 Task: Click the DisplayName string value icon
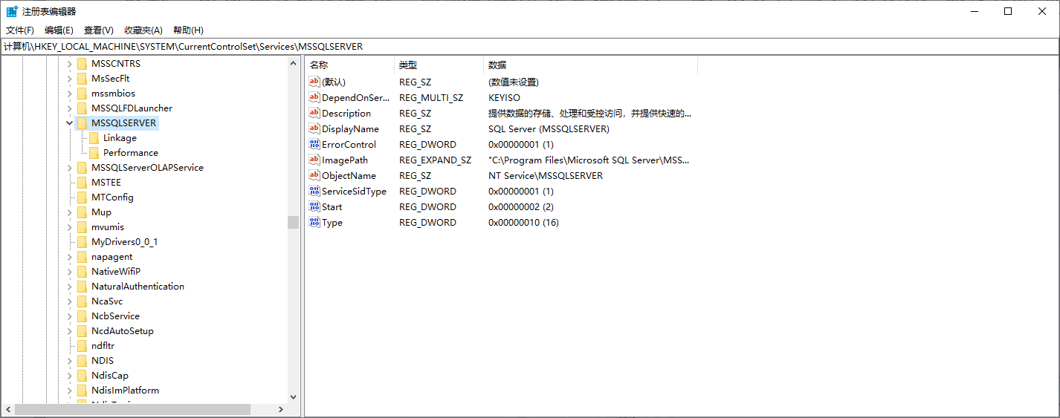(x=314, y=128)
